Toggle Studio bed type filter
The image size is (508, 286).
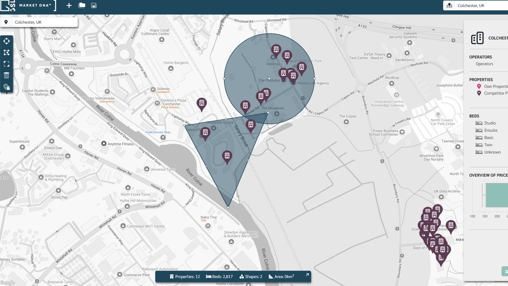[x=490, y=123]
